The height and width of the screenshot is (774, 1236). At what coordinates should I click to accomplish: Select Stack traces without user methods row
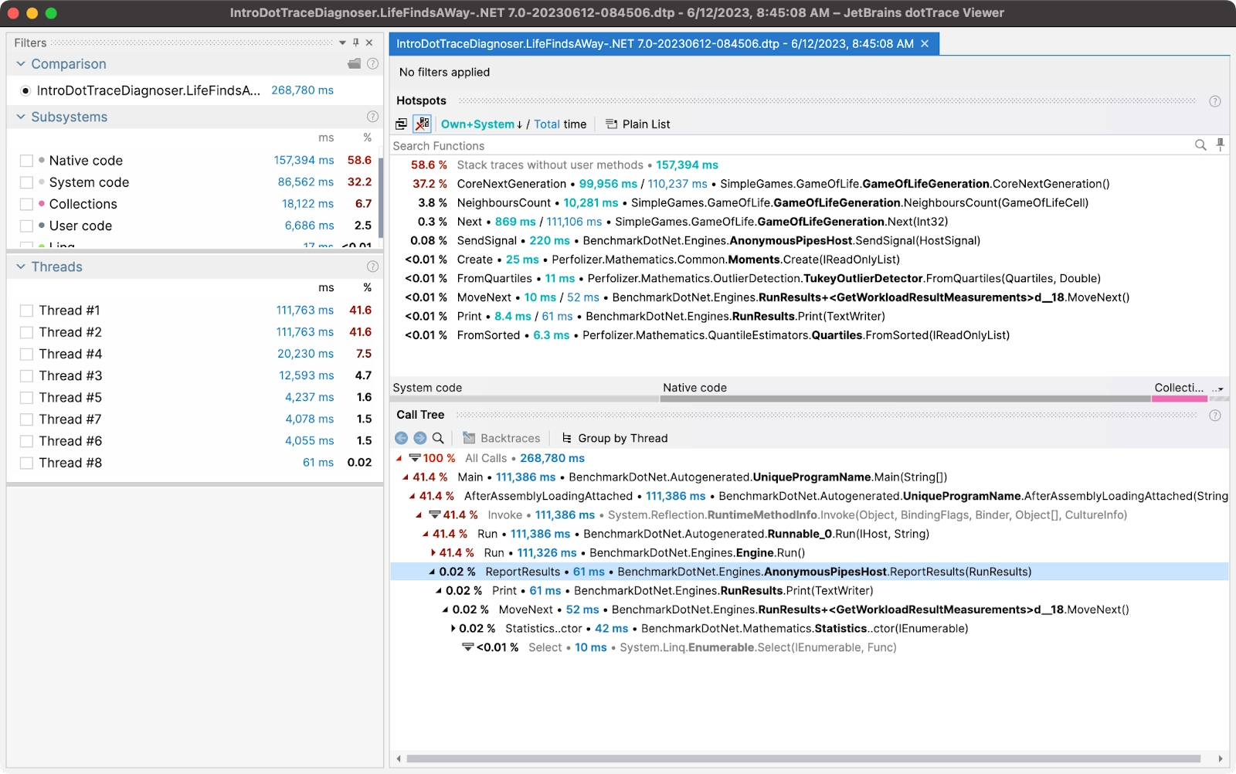click(x=809, y=165)
